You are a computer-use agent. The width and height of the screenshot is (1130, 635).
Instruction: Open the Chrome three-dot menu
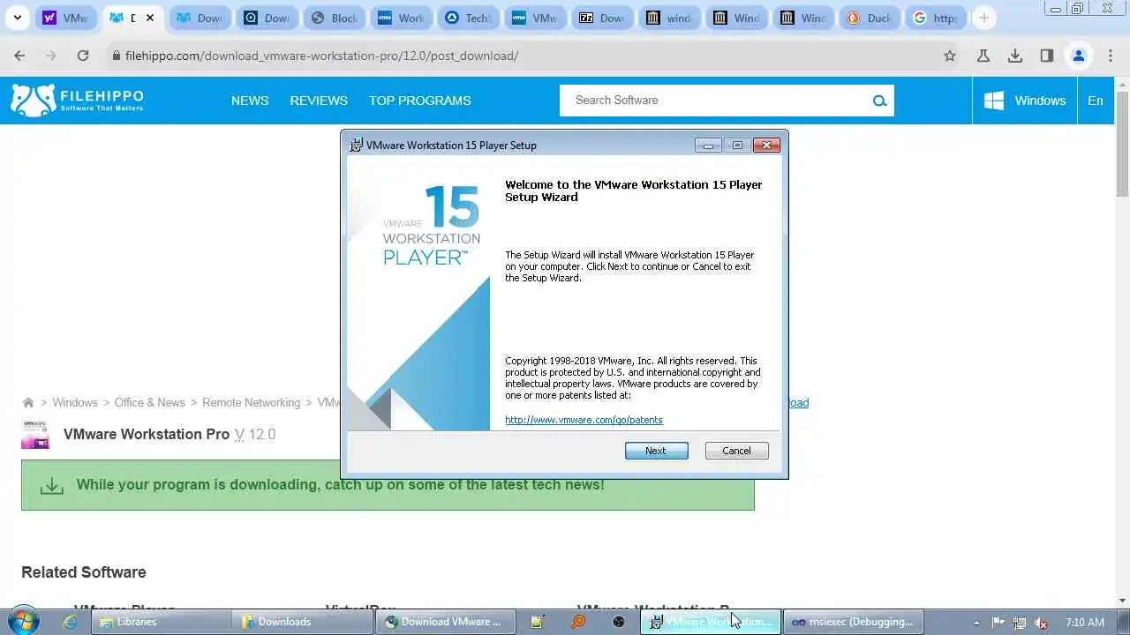[1111, 56]
